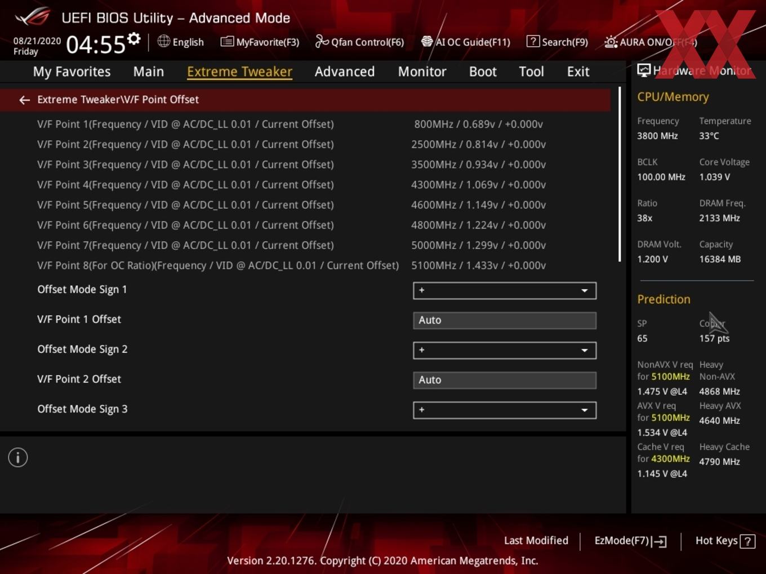Viewport: 766px width, 574px height.
Task: Click the vertical scrollbar of settings list
Action: [620, 174]
